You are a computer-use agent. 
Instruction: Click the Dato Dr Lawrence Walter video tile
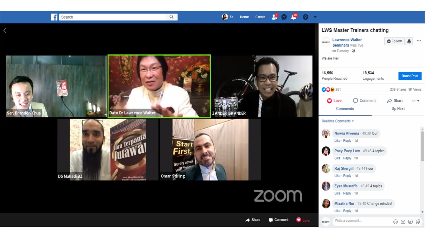pos(159,86)
